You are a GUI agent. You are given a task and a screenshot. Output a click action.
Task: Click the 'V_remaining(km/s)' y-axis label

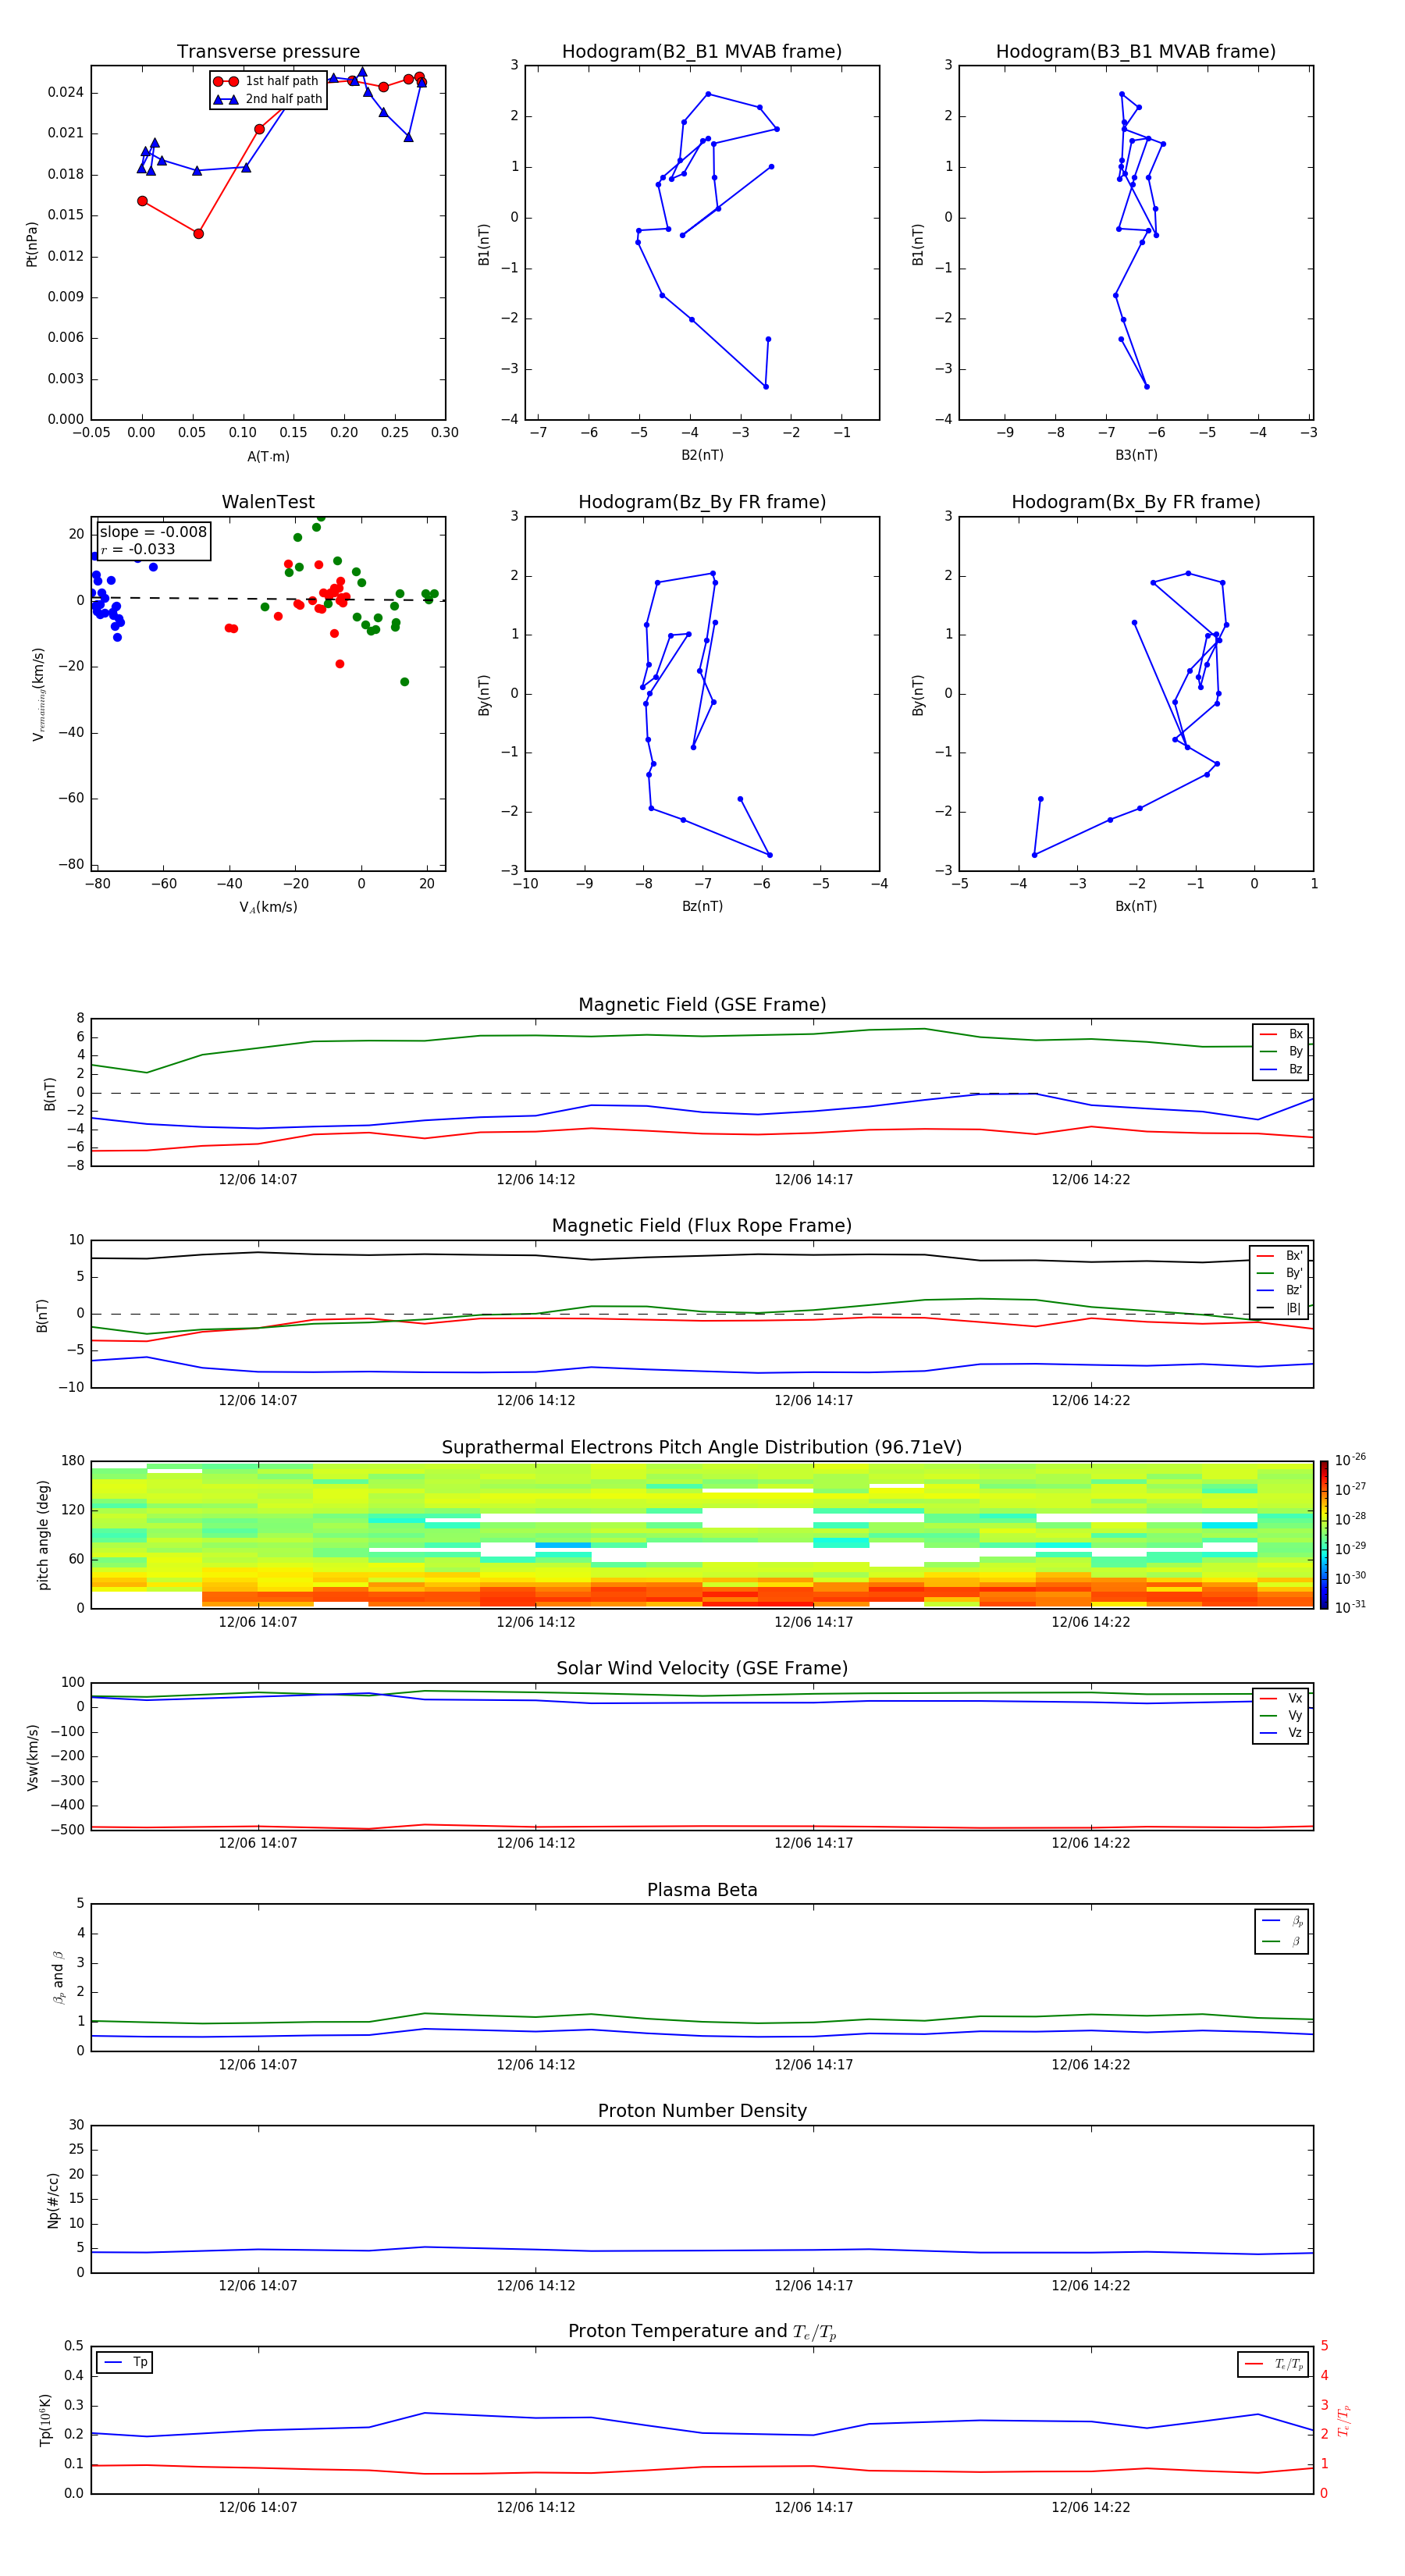38,694
